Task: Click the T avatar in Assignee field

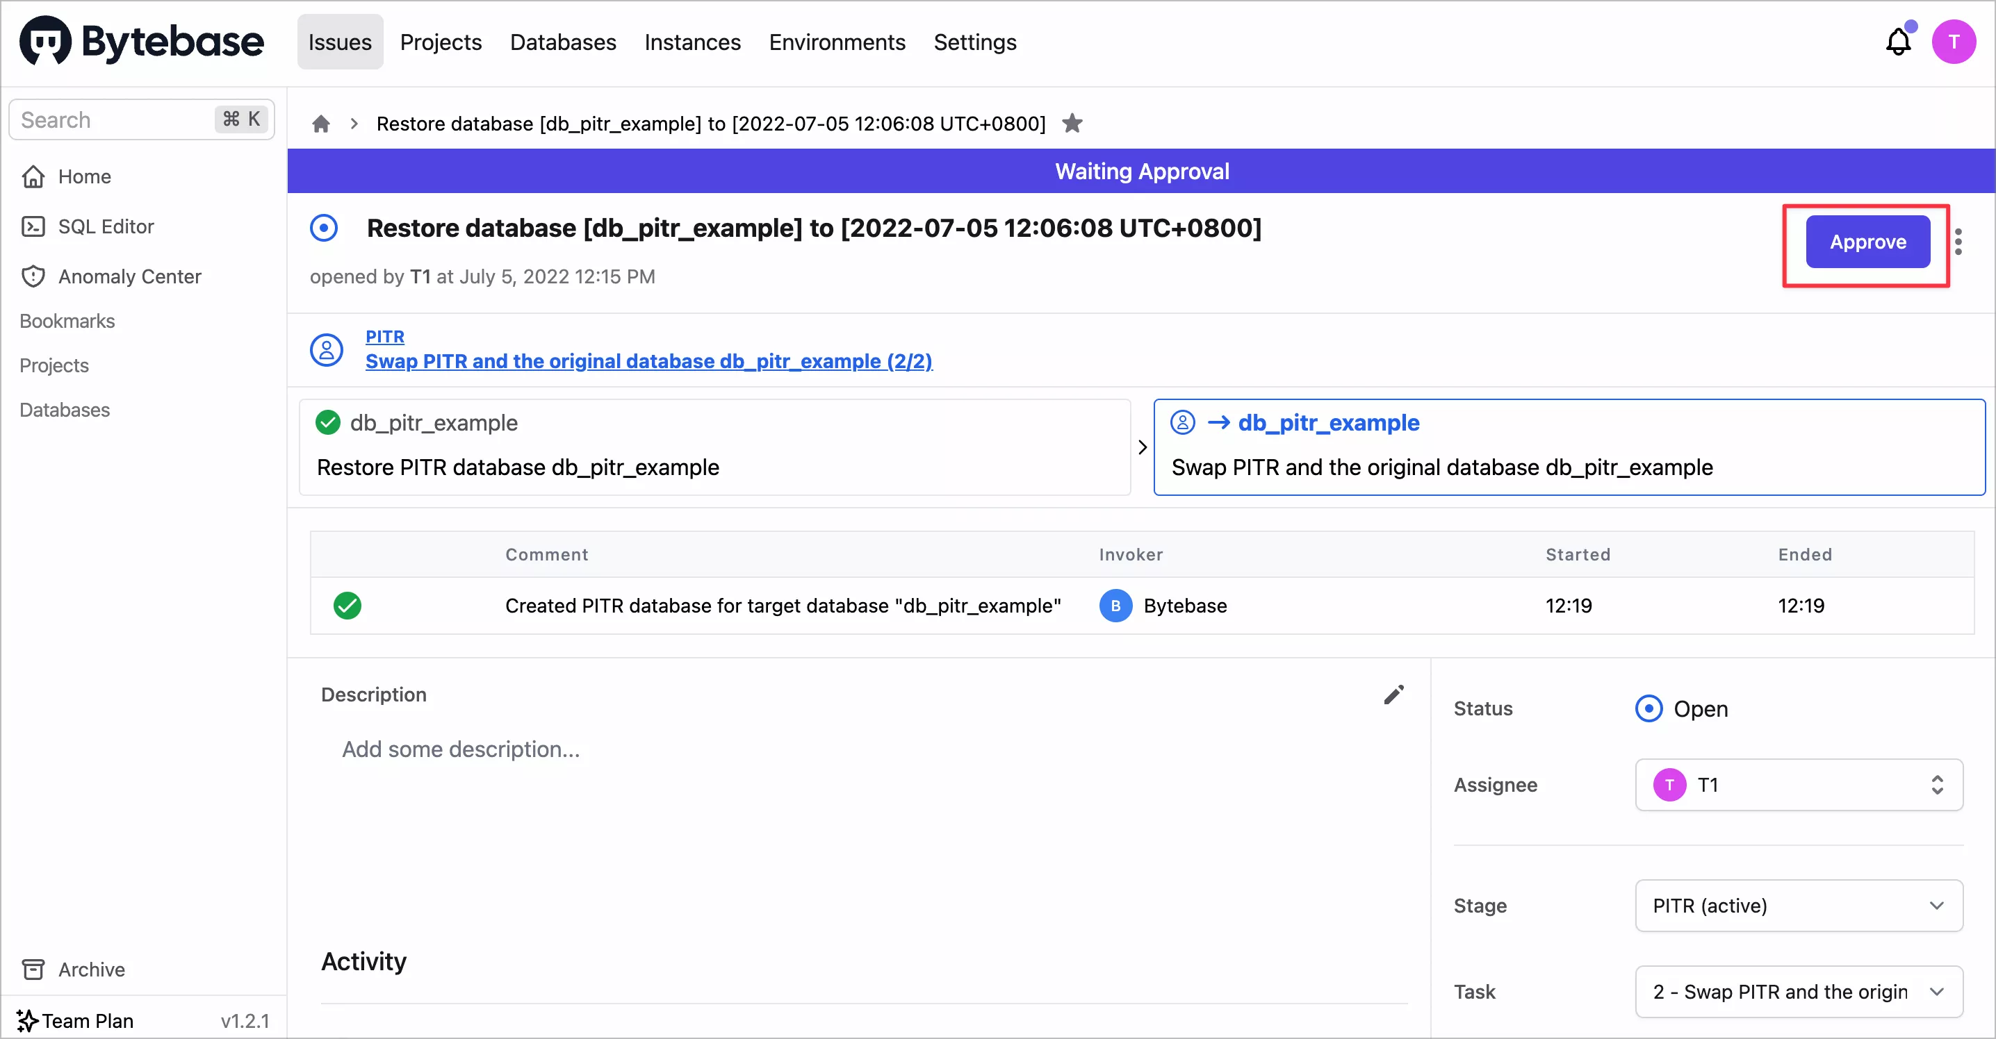Action: point(1669,785)
